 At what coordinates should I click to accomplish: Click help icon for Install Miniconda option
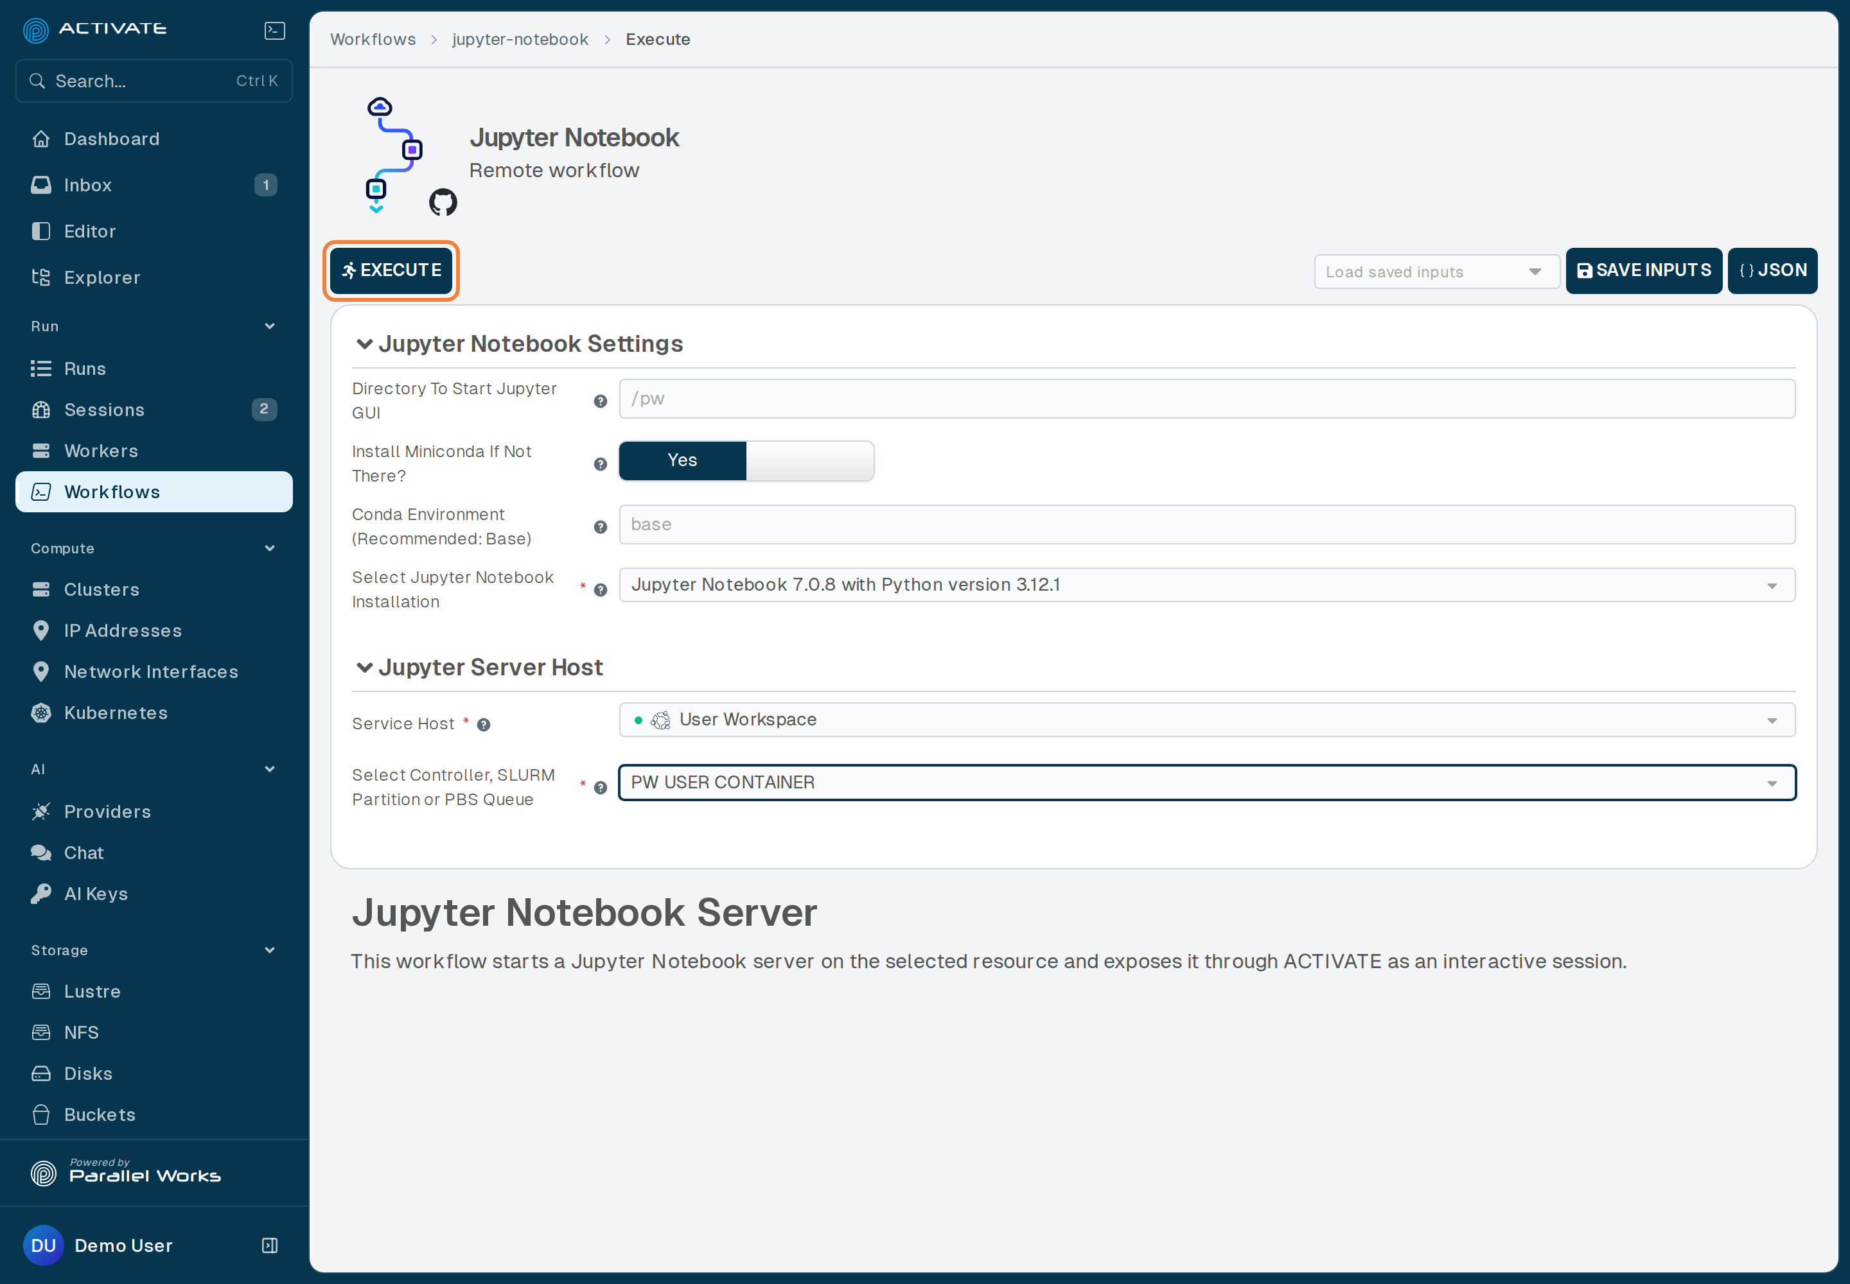click(601, 464)
